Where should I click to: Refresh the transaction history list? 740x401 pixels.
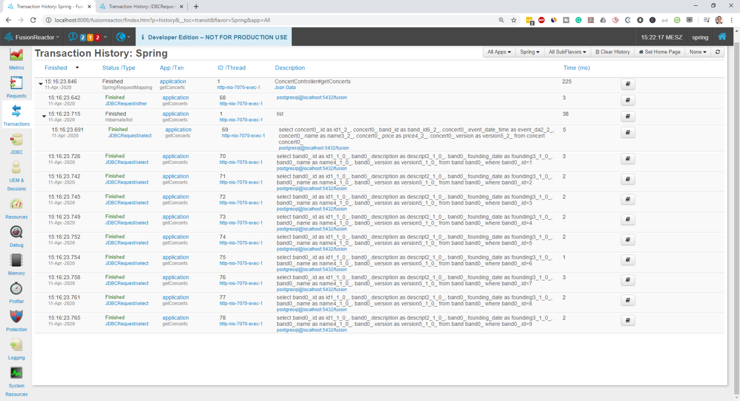tap(717, 52)
